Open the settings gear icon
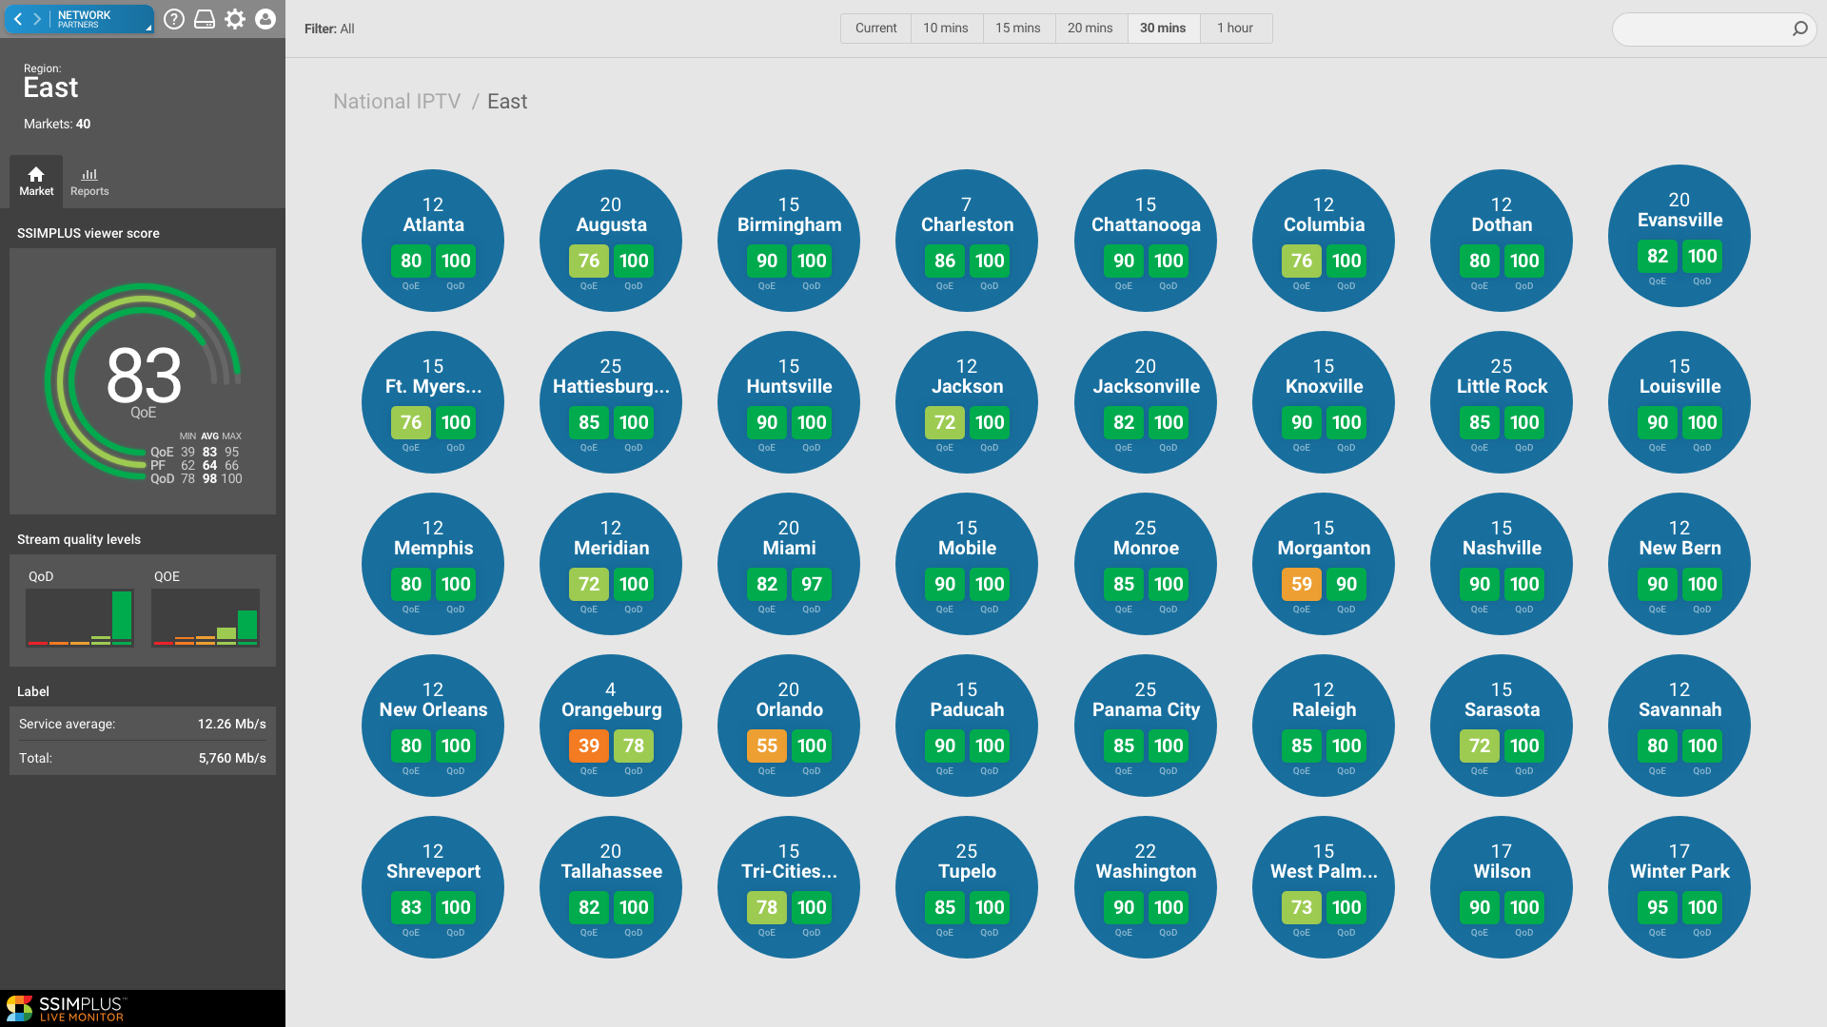1827x1027 pixels. (x=235, y=19)
